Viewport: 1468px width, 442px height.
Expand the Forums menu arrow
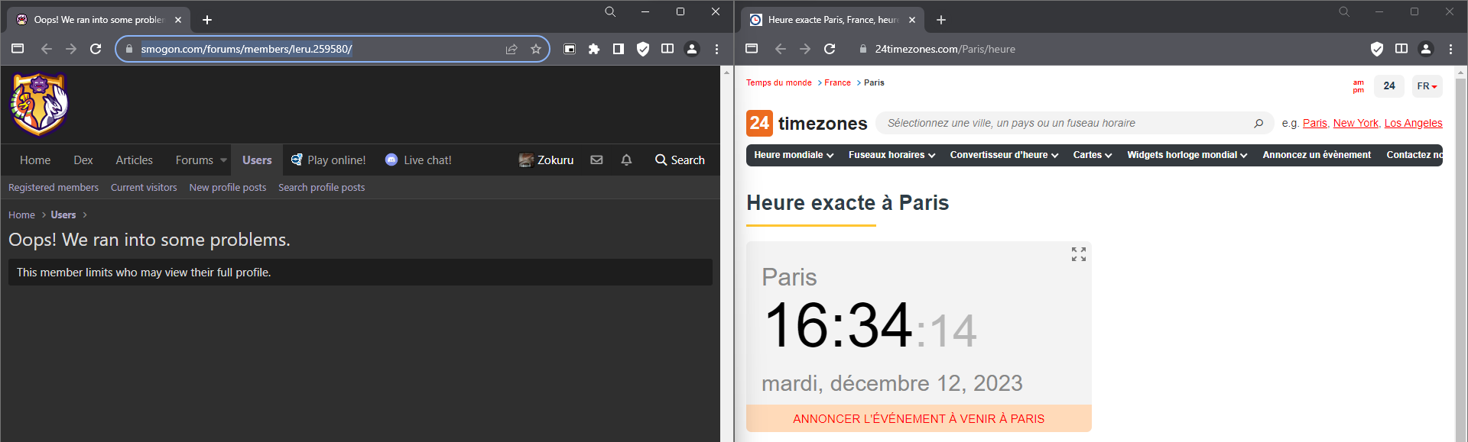(x=223, y=160)
